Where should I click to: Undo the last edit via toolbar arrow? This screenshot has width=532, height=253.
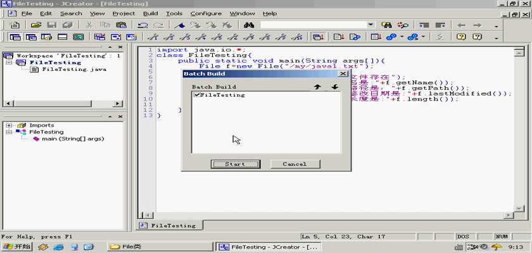coord(142,25)
